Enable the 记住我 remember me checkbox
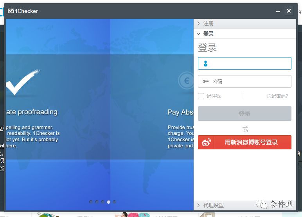Screen dimensions: 302x217 pyautogui.click(x=201, y=96)
